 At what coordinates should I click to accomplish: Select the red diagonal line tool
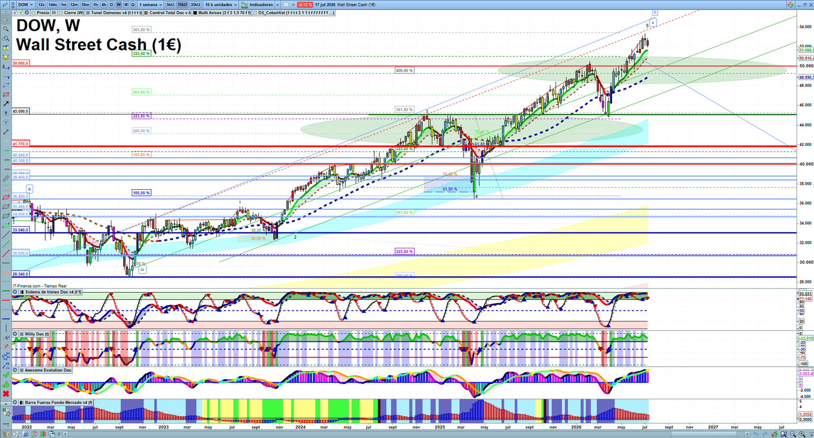point(6,253)
